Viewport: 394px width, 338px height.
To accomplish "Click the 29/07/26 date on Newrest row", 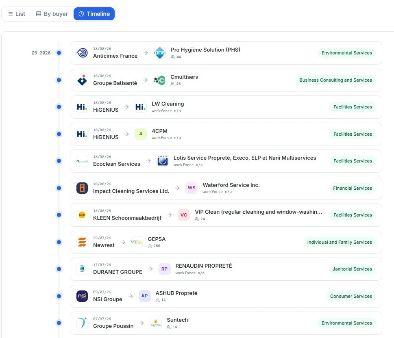I will (102, 238).
